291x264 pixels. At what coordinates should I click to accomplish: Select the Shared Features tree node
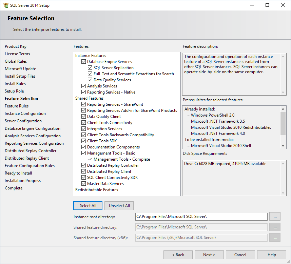[89, 98]
